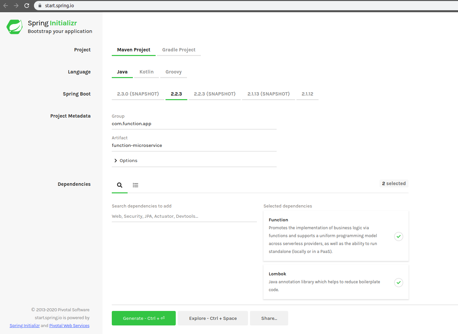Click the browser back arrow
Image resolution: width=458 pixels, height=334 pixels.
6,5
